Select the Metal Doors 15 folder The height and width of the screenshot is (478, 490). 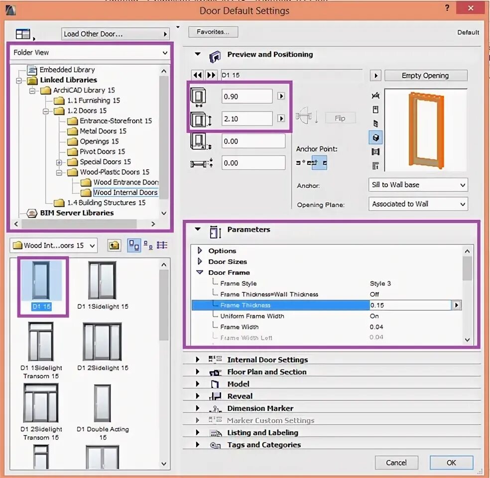103,131
